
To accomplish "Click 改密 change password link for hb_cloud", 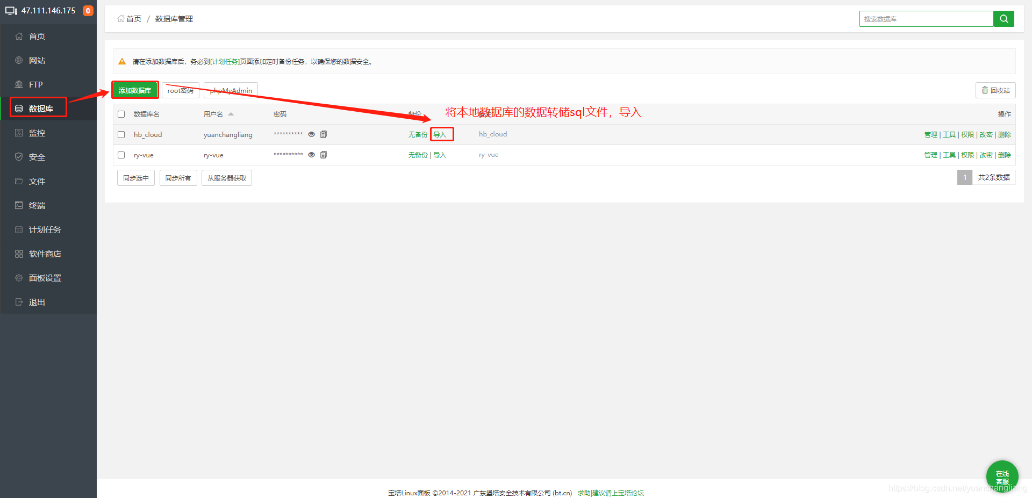I will (x=986, y=134).
